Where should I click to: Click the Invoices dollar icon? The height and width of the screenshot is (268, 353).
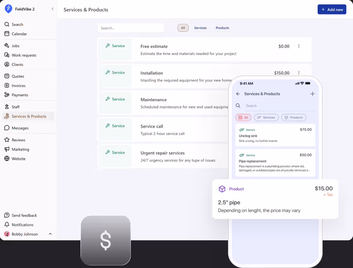[x=7, y=86]
